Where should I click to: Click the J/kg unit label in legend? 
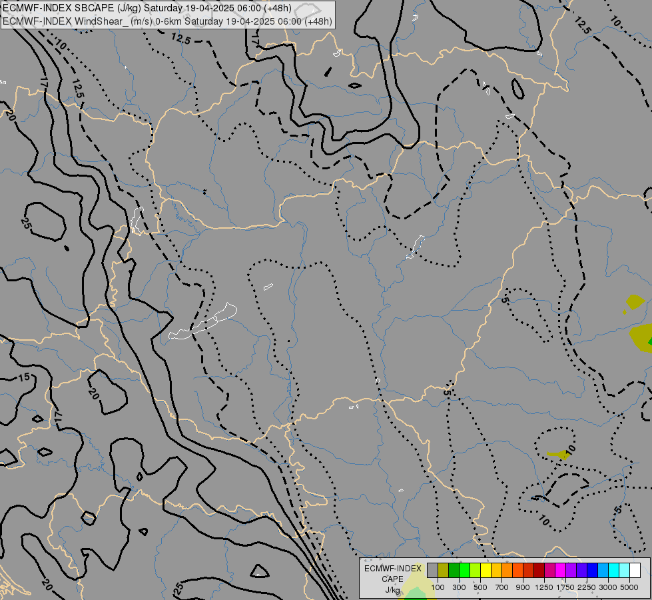(x=392, y=590)
